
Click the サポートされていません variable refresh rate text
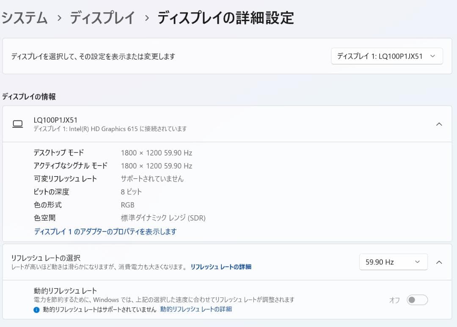(x=152, y=179)
